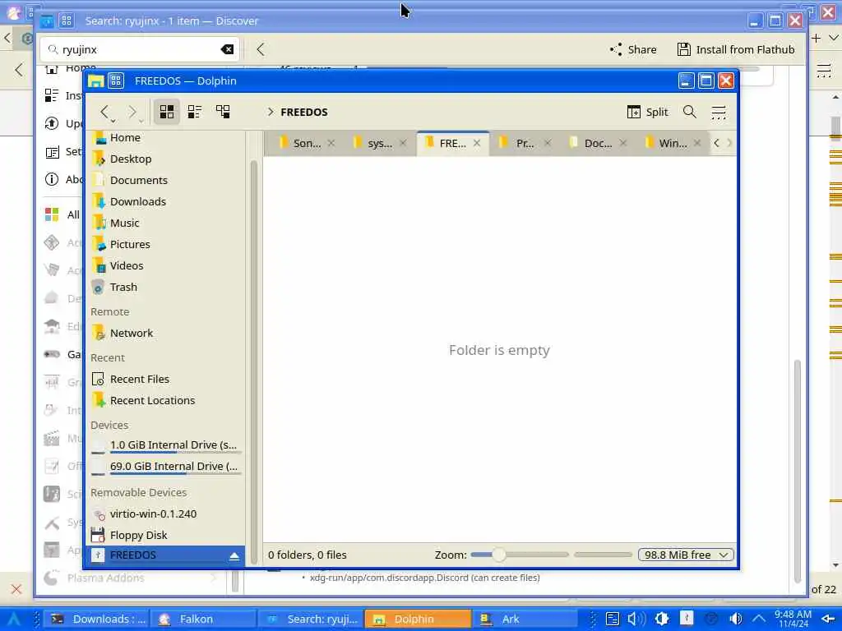Select the 1.0 GiB Internal Drive
Screen dimensions: 842x631
pyautogui.click(x=166, y=445)
